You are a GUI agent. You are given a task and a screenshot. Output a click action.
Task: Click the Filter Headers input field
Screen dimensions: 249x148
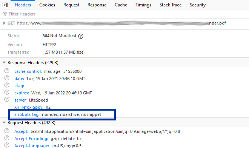click(x=124, y=14)
